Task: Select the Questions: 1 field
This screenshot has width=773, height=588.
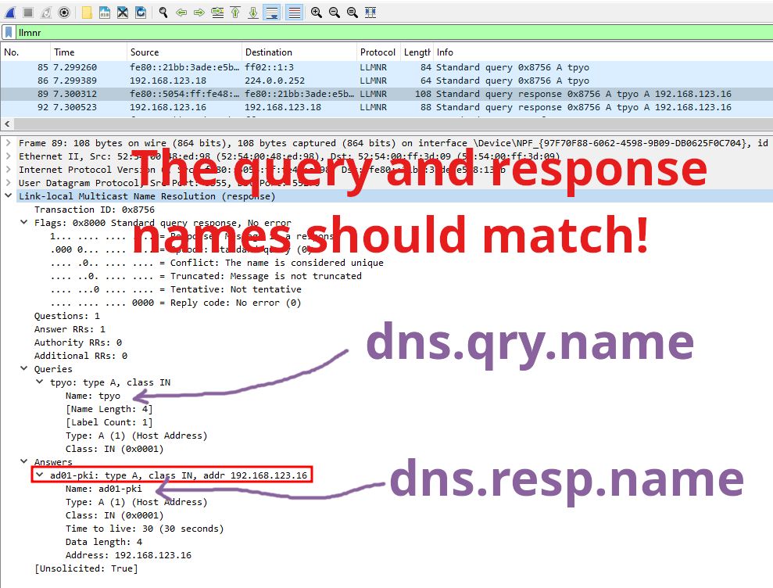Action: point(66,316)
